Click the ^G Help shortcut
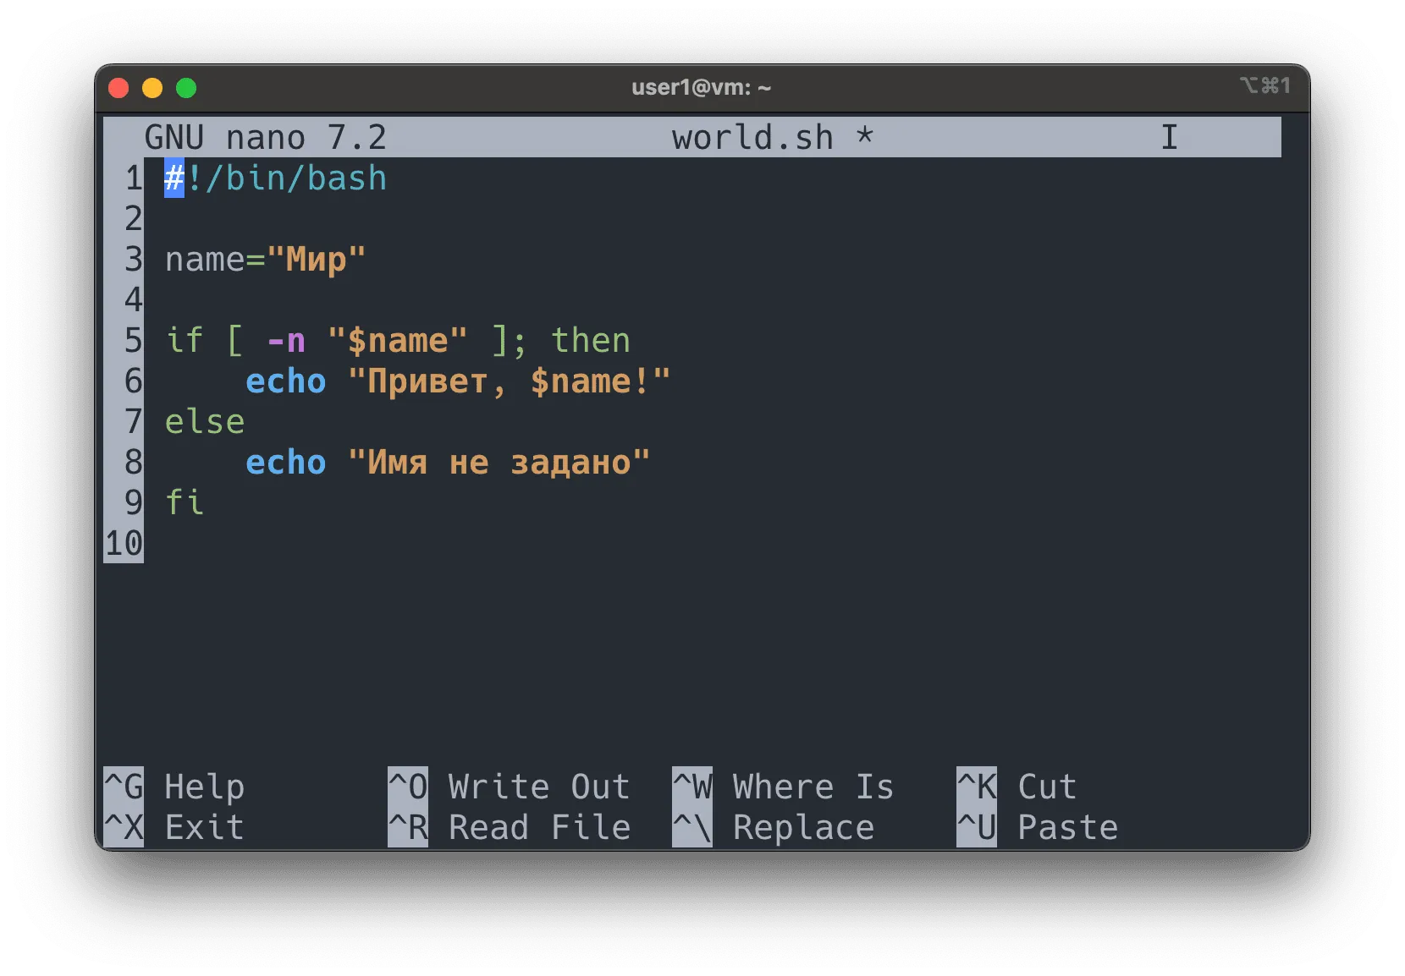 pos(174,787)
